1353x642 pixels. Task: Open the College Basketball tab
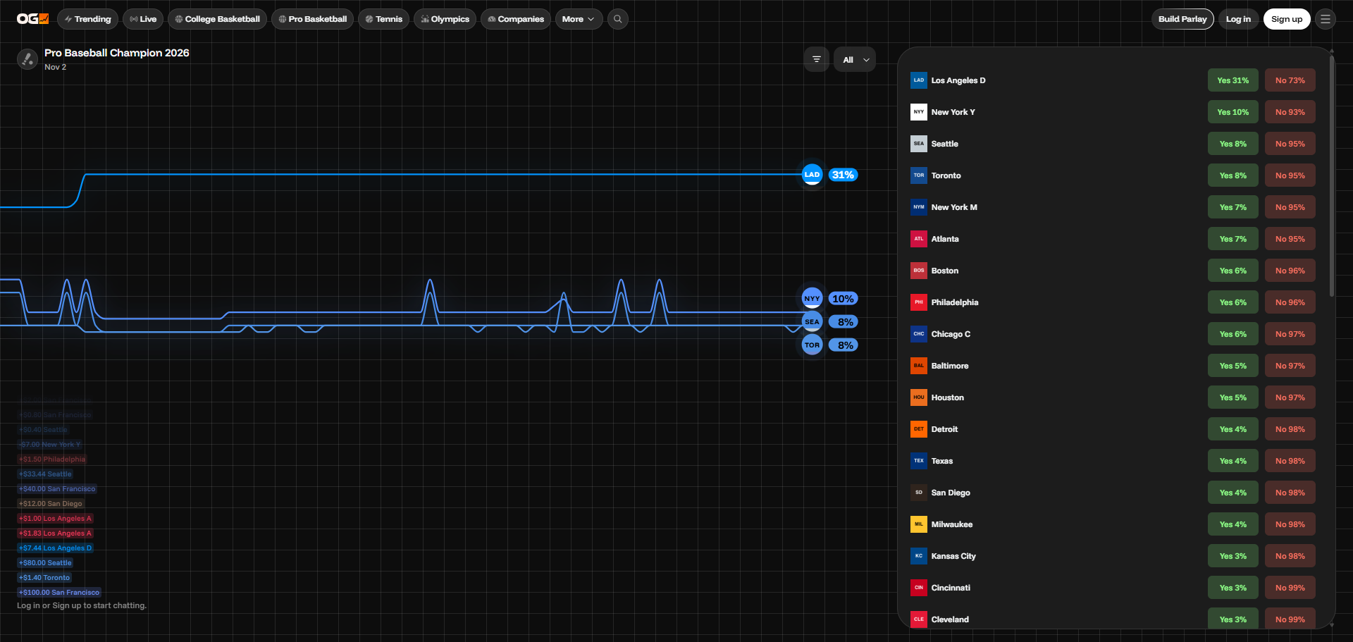pos(217,19)
